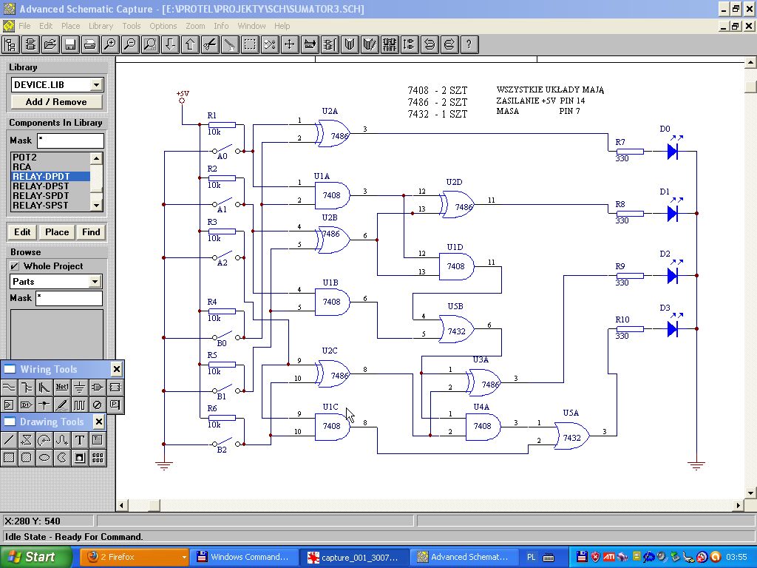The image size is (757, 568).
Task: Zoom out with the minus magnifier icon
Action: click(x=130, y=45)
